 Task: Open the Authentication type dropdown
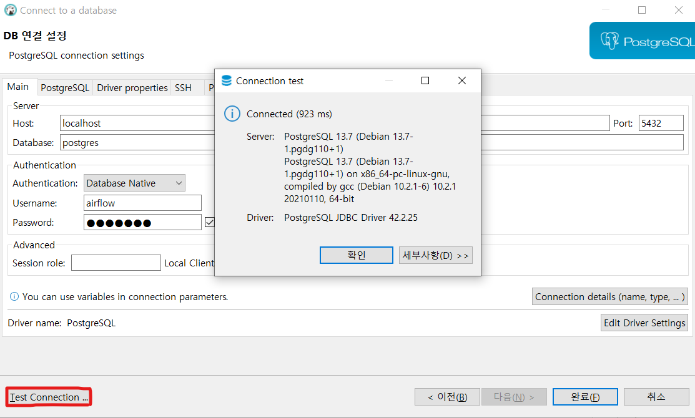point(134,183)
